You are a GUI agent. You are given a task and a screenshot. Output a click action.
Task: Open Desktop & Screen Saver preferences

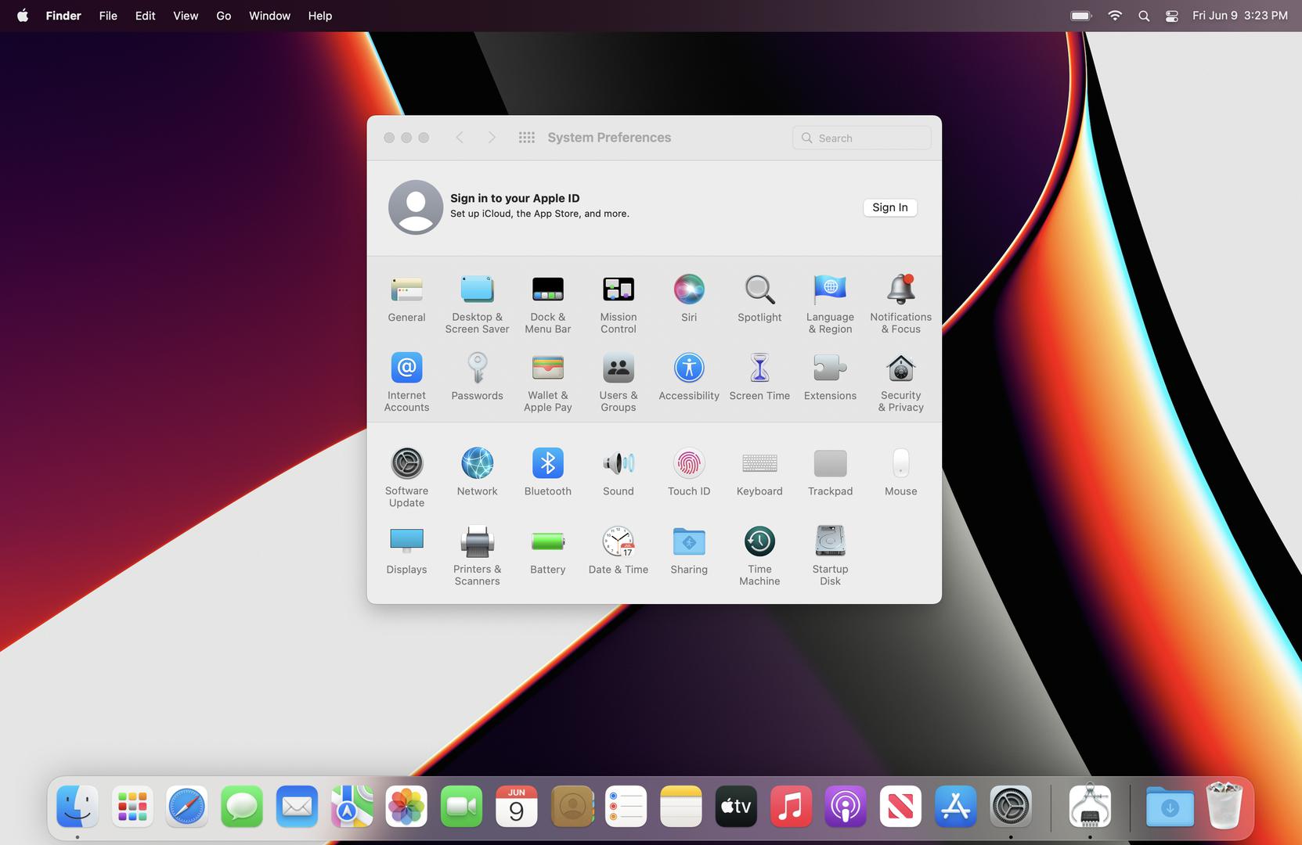tap(477, 304)
